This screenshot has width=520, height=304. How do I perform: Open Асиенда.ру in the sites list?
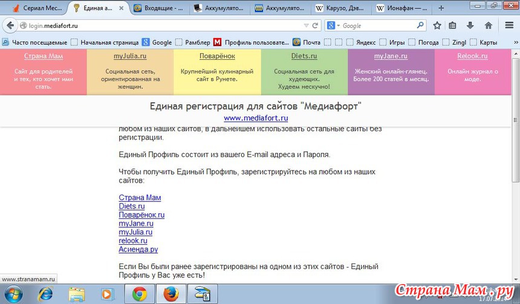point(138,249)
